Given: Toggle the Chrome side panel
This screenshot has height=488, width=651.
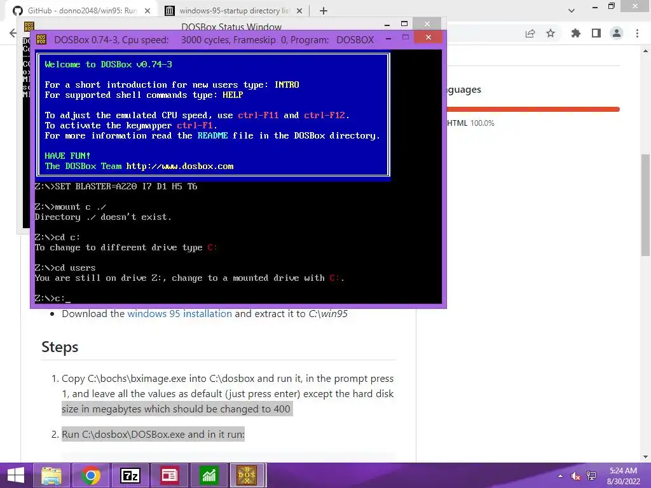Looking at the screenshot, I should (596, 33).
